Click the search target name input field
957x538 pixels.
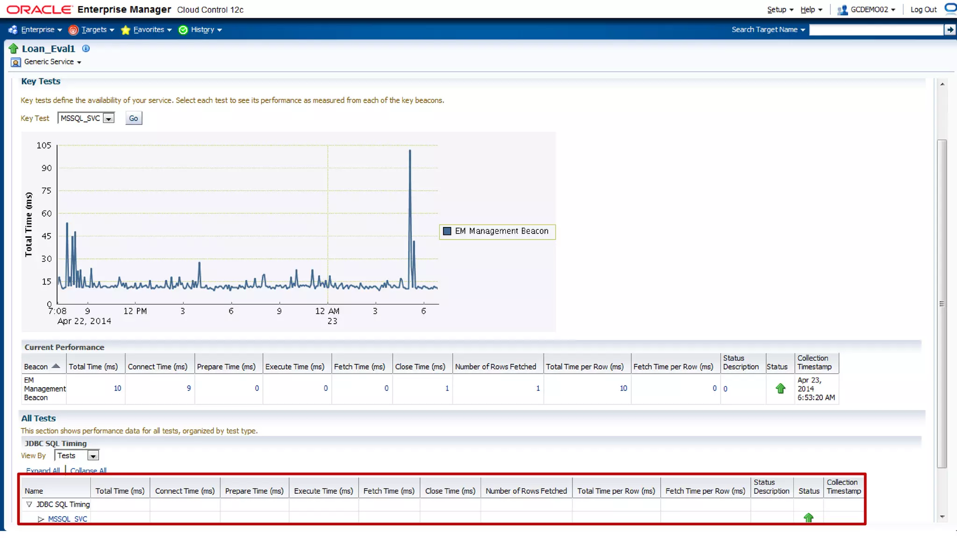pyautogui.click(x=876, y=30)
